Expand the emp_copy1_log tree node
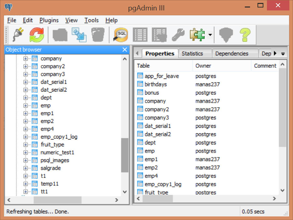Viewport: 293px width, 220px height. point(25,137)
